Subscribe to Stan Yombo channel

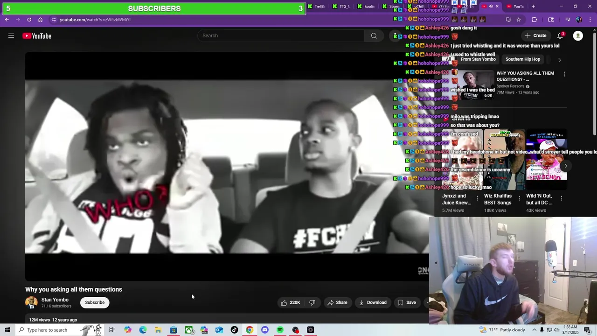[x=95, y=302]
